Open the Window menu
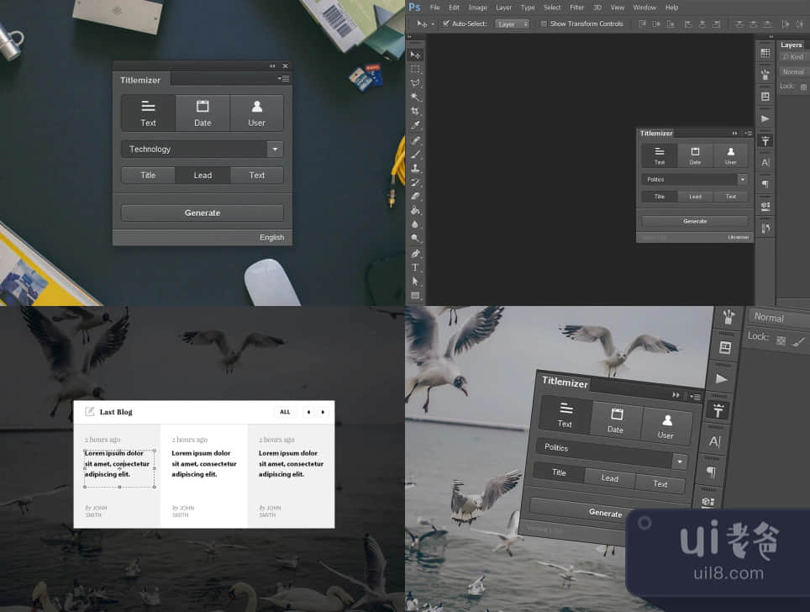This screenshot has height=612, width=810. pos(644,8)
